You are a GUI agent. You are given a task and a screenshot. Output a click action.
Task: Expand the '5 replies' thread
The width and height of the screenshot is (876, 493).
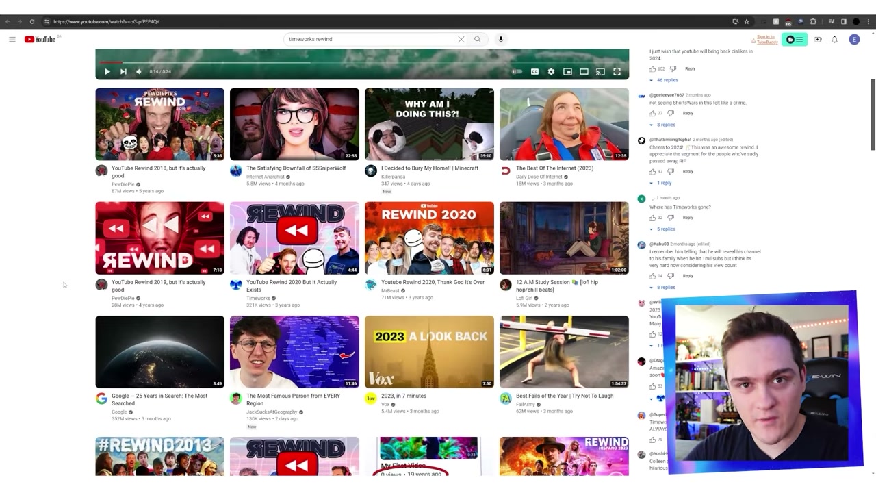662,229
